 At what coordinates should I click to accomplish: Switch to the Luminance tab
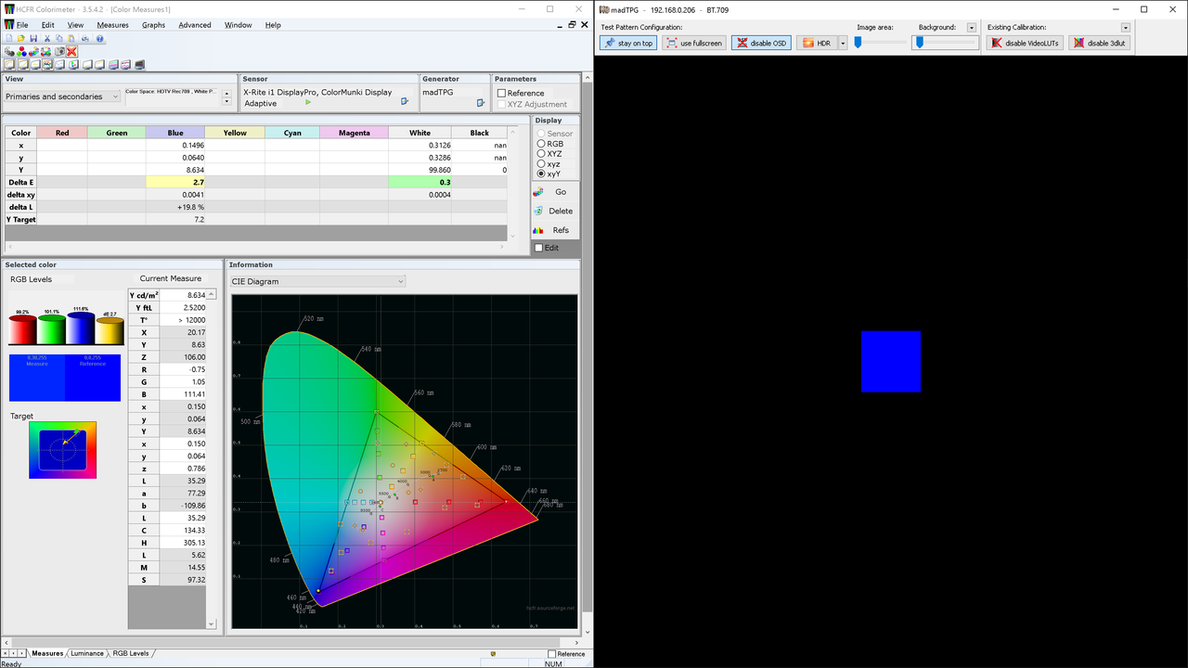click(x=87, y=653)
